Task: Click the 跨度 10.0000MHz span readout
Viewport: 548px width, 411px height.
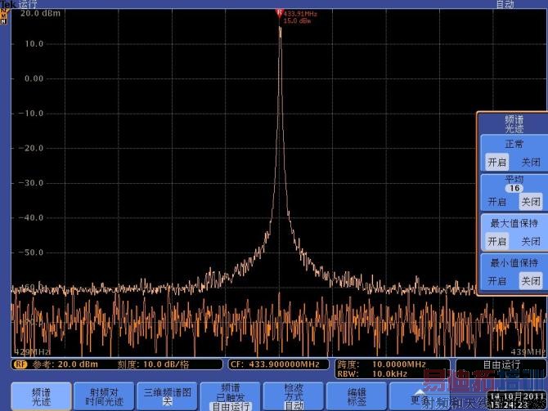Action: (382, 364)
